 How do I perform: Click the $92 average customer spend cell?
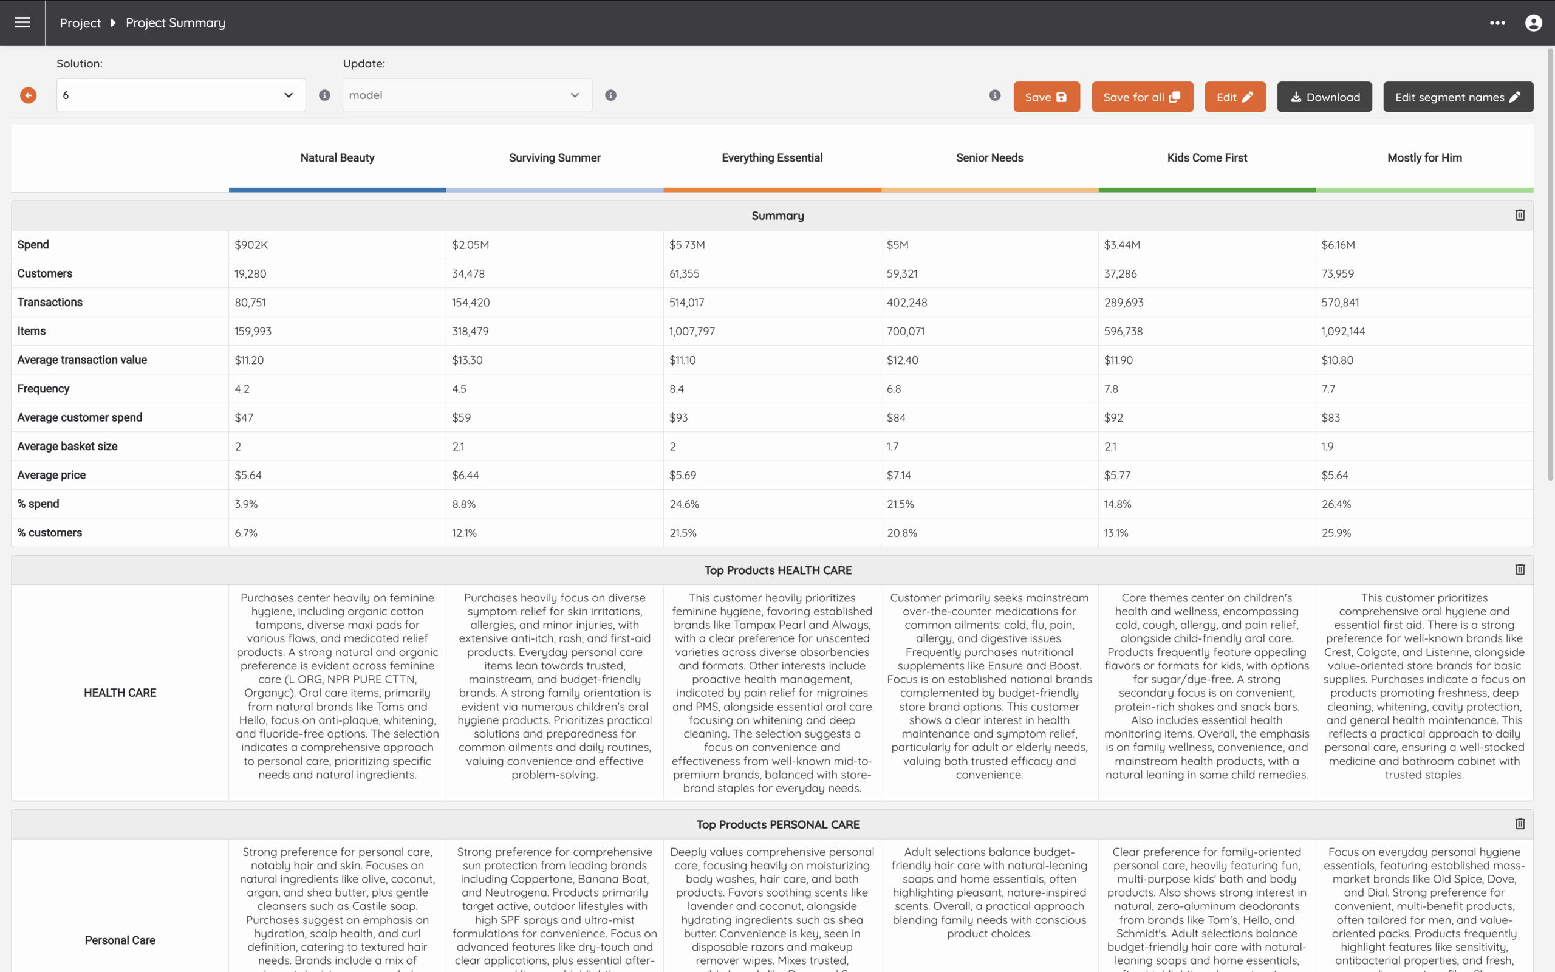[1207, 417]
